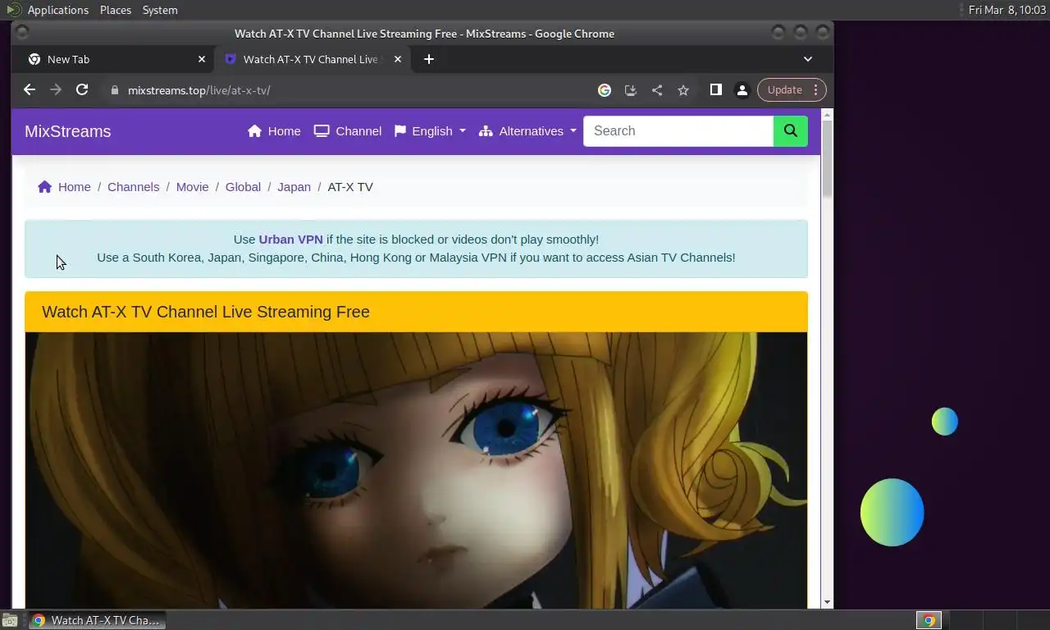Open the Google icon in the address bar

[x=605, y=90]
